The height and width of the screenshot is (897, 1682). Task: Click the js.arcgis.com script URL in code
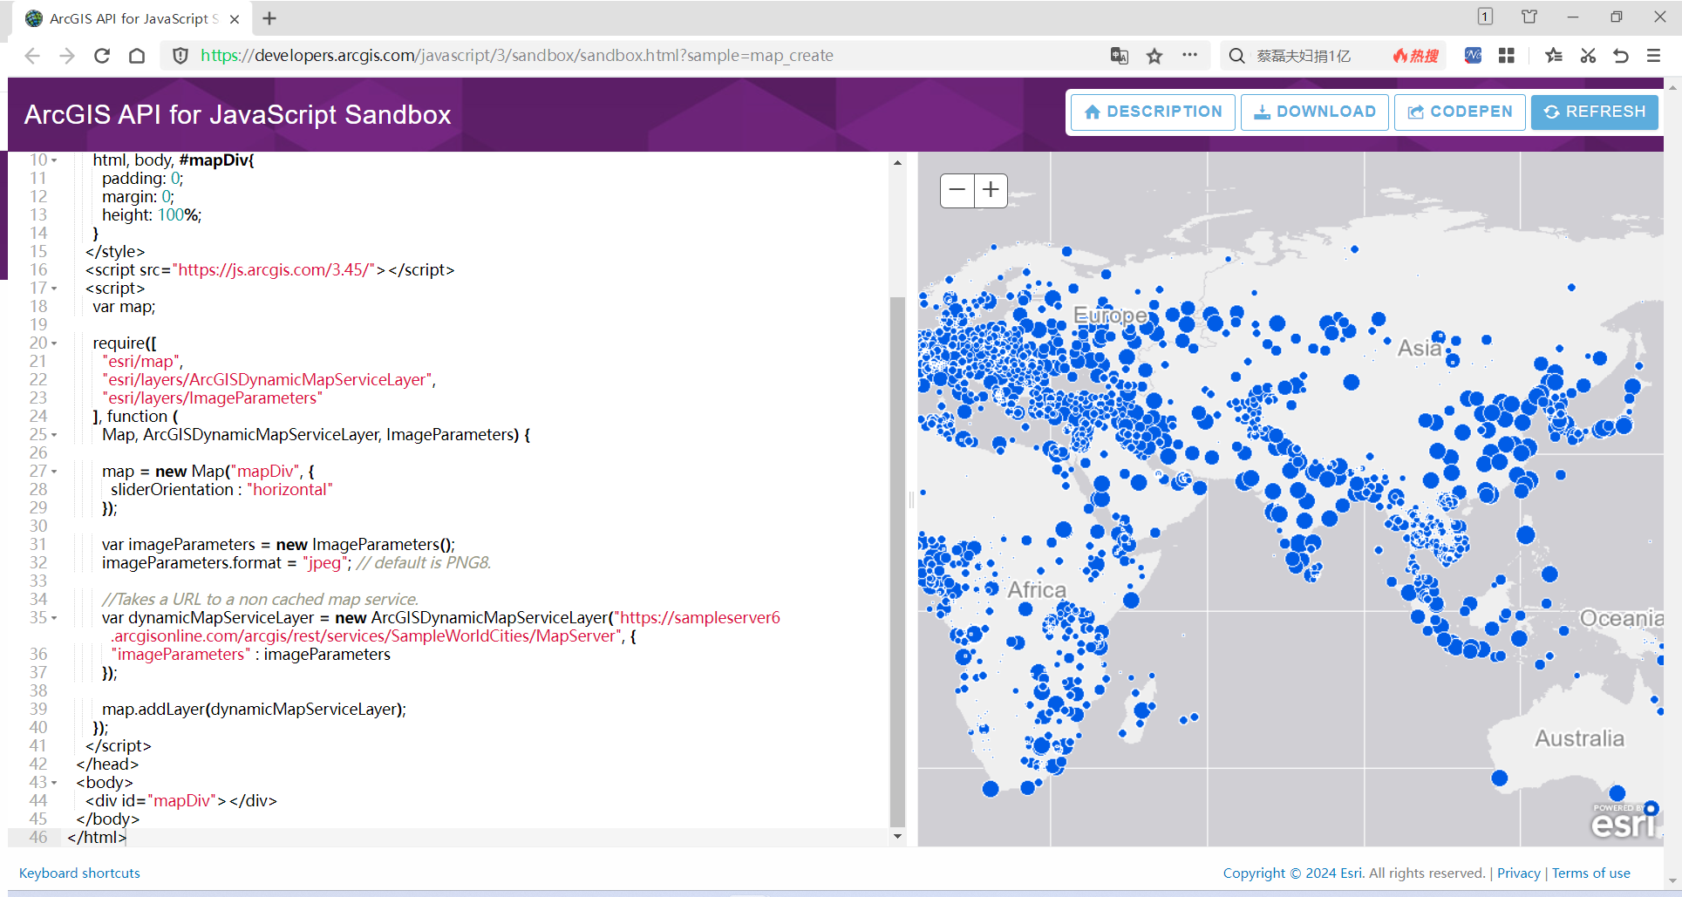pyautogui.click(x=276, y=270)
